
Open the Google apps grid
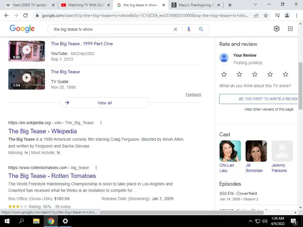(x=290, y=29)
